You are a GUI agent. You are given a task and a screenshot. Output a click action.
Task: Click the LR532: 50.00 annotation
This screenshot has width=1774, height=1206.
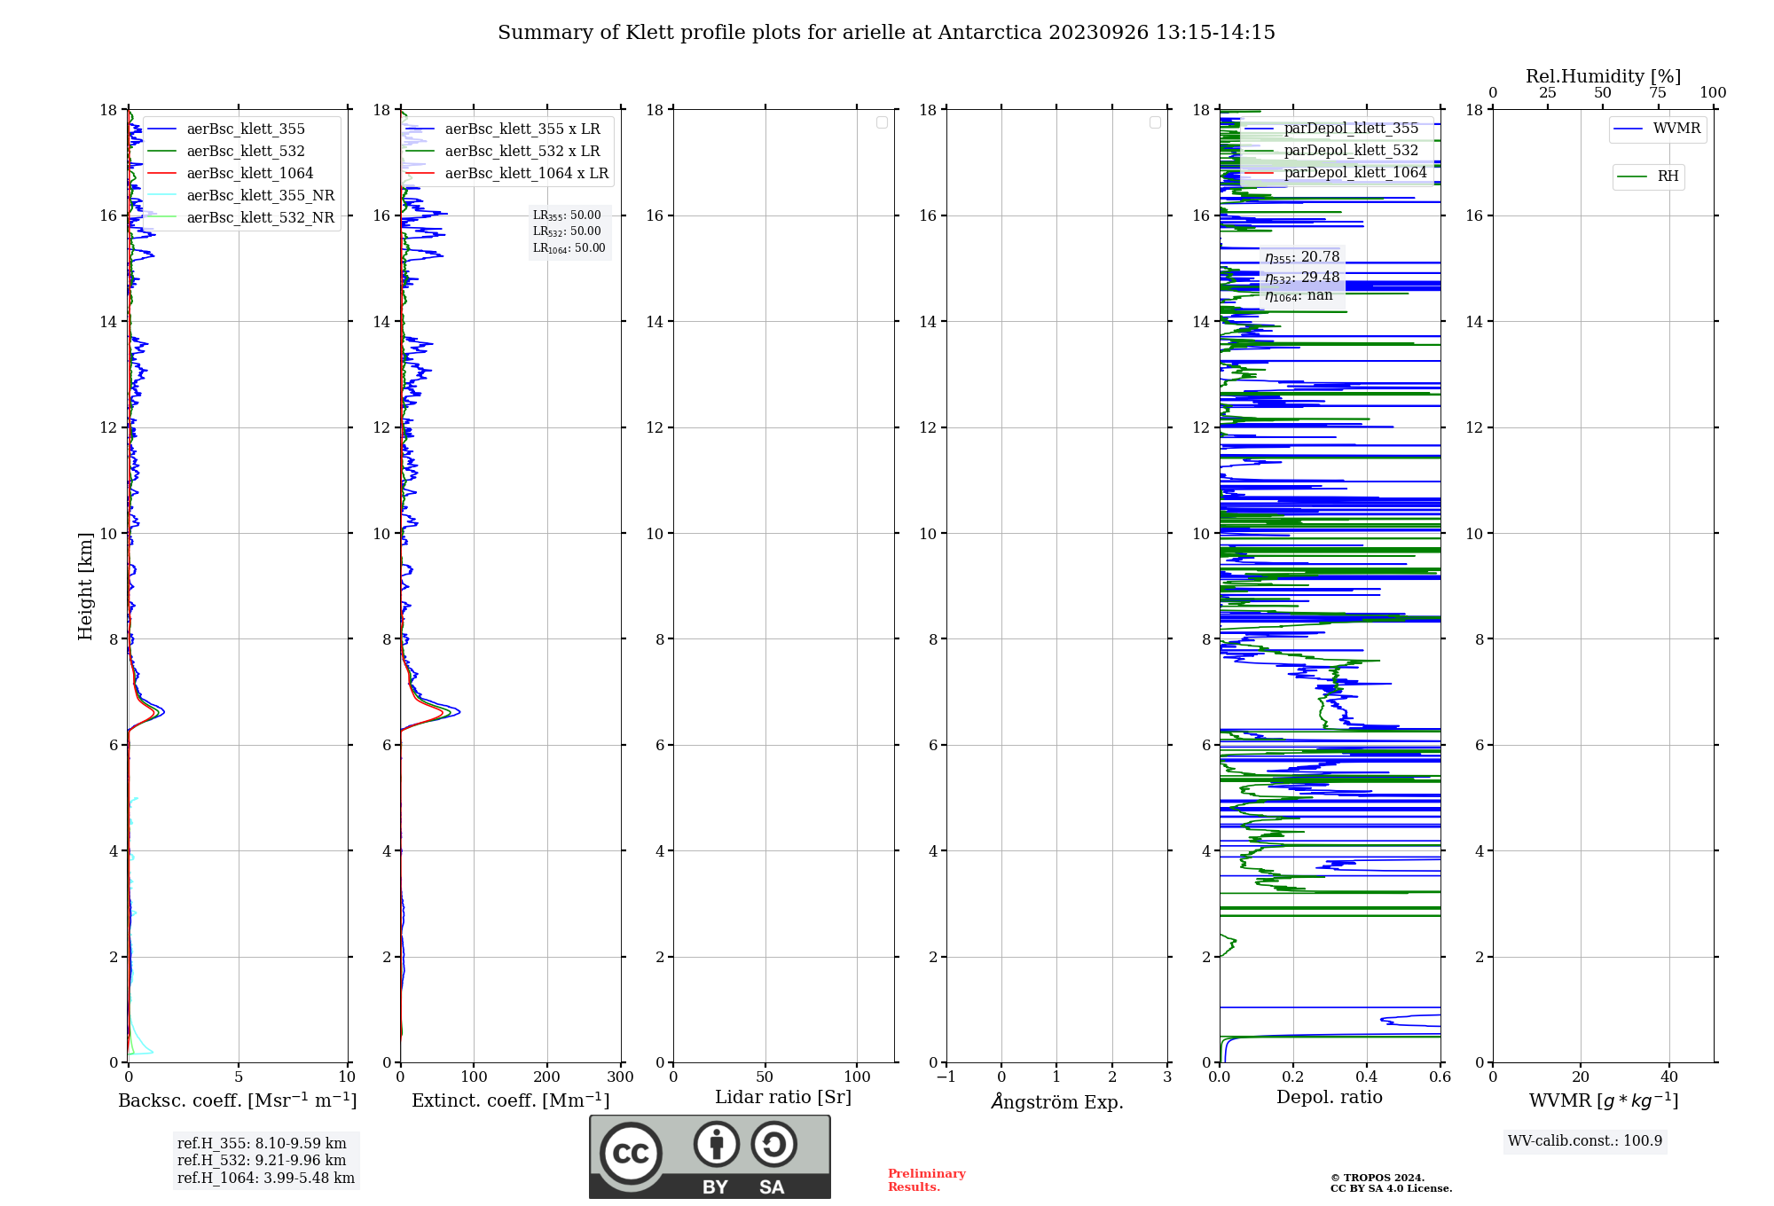click(567, 231)
